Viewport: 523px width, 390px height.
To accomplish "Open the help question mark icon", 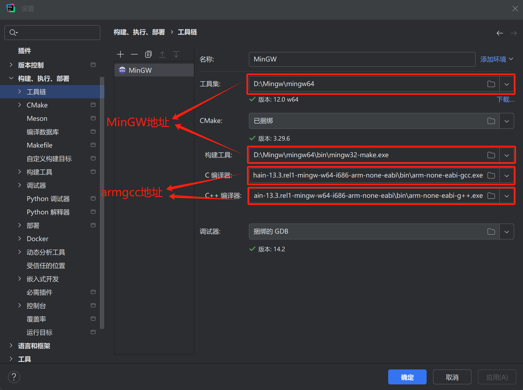I will click(x=14, y=377).
